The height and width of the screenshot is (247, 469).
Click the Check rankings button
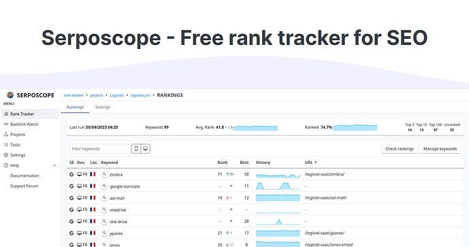pyautogui.click(x=400, y=148)
